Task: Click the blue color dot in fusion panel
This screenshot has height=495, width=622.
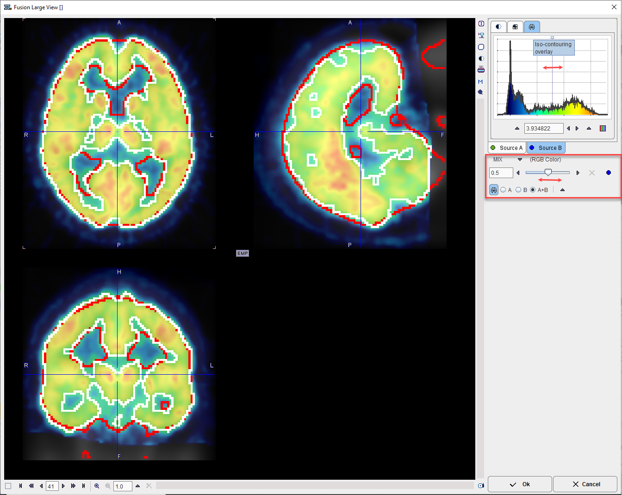Action: tap(609, 173)
